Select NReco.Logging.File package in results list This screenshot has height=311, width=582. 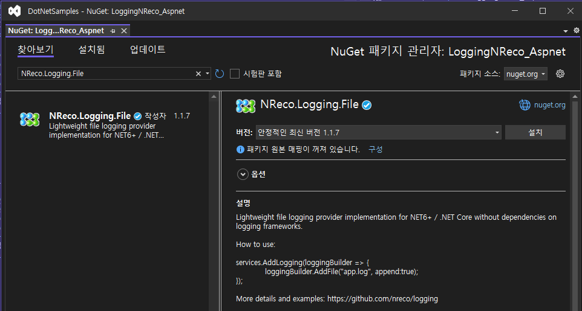[107, 125]
